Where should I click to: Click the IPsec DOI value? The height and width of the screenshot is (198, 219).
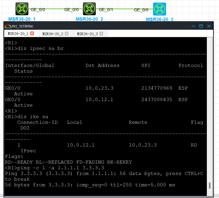(x=28, y=151)
